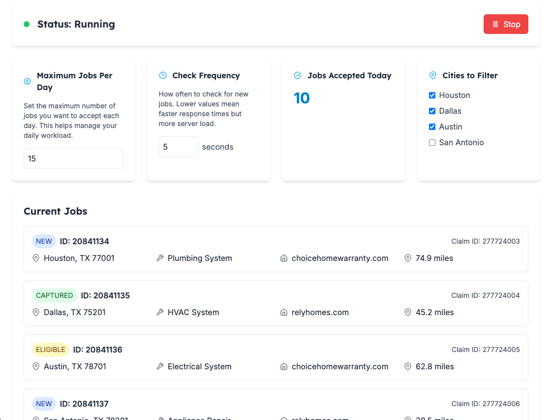This screenshot has height=420, width=551.
Task: Click the 62.8 miles distance value
Action: point(435,366)
